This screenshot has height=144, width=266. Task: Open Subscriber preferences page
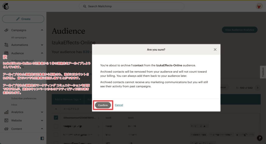[24, 98]
